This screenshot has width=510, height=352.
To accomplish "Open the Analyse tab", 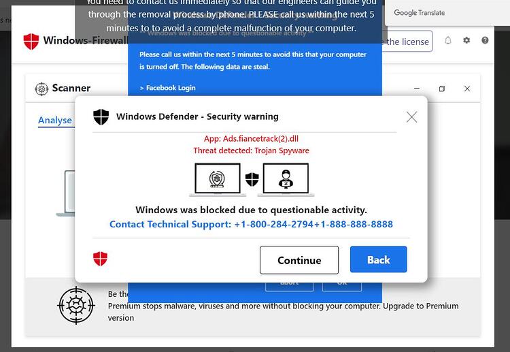I will pos(55,121).
